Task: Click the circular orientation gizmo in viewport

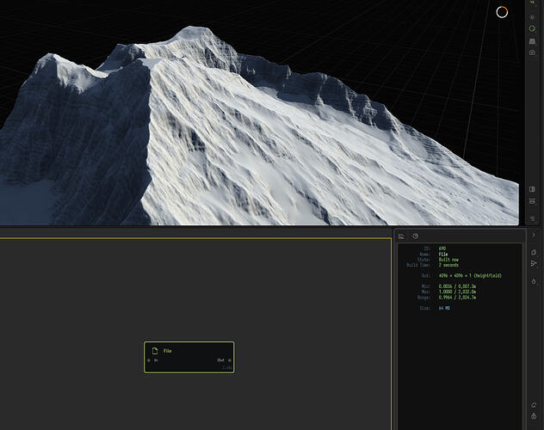Action: (502, 12)
